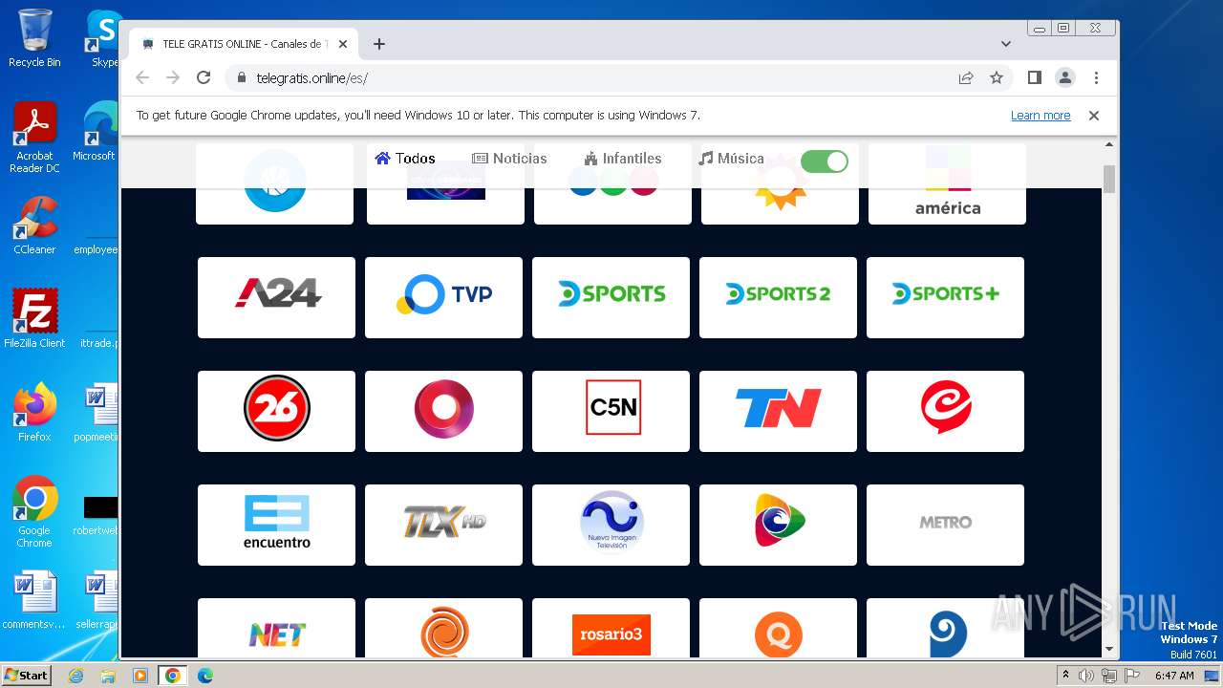
Task: Open the orange spiral logo channel tile
Action: pyautogui.click(x=443, y=628)
